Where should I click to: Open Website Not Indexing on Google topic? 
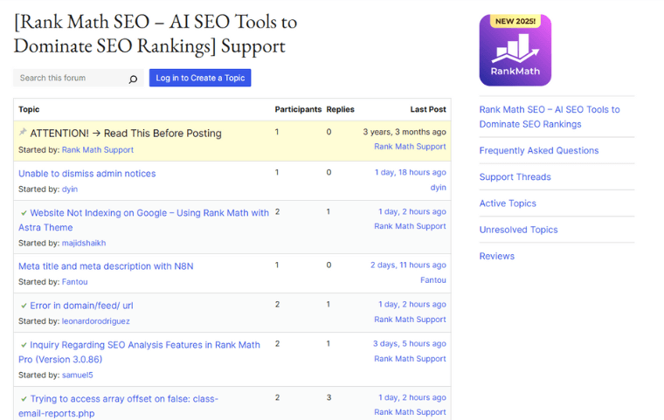(143, 220)
